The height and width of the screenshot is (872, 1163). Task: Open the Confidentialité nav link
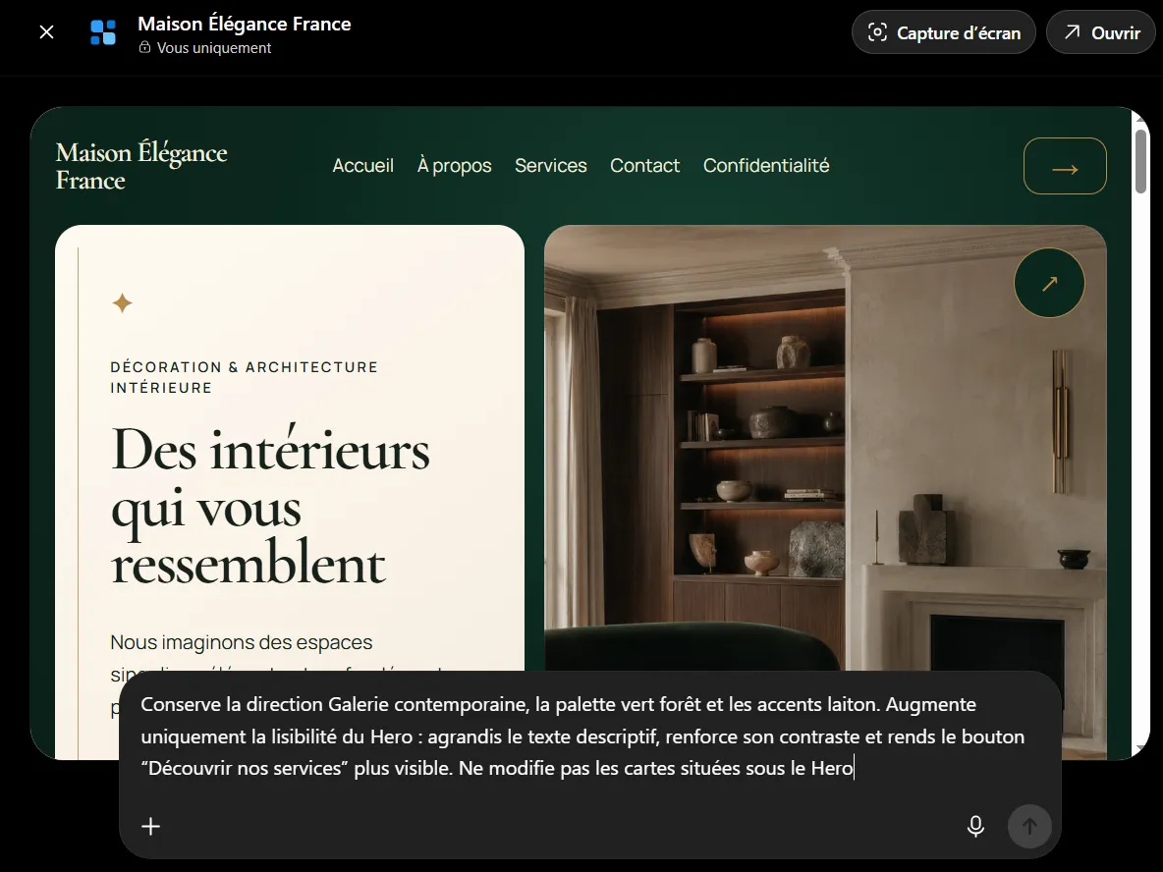click(766, 165)
